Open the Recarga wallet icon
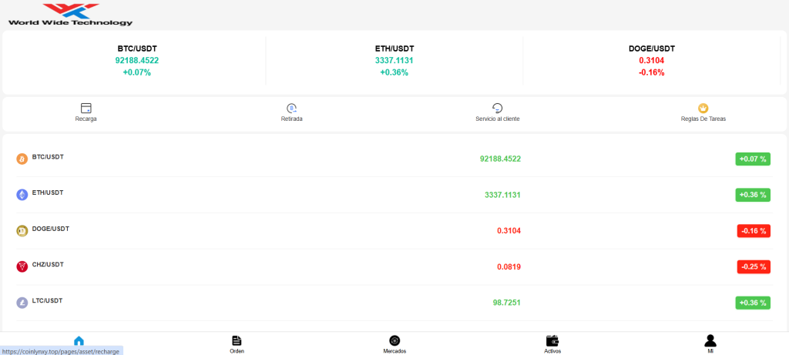 coord(86,108)
